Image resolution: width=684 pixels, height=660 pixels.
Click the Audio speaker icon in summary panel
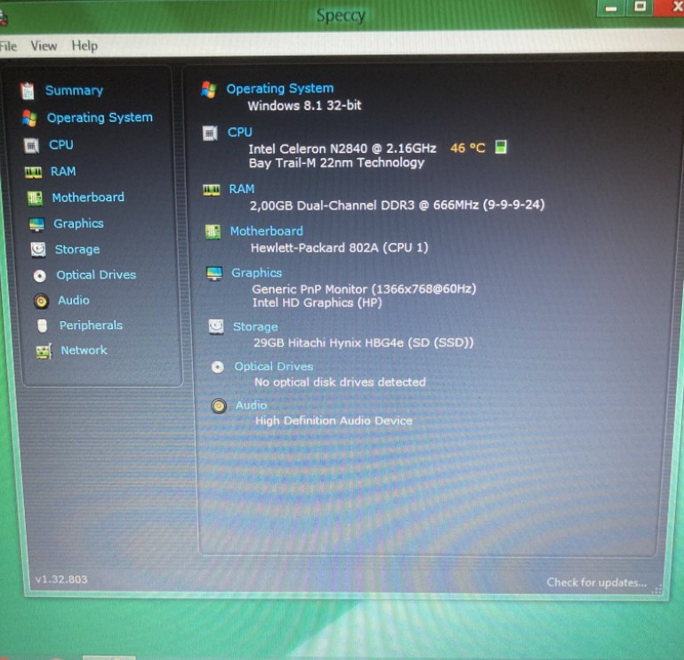(x=219, y=406)
